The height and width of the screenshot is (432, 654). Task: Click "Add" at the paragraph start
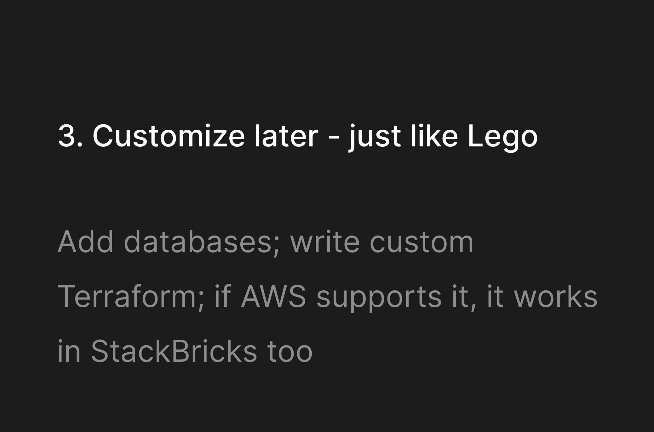coord(85,242)
